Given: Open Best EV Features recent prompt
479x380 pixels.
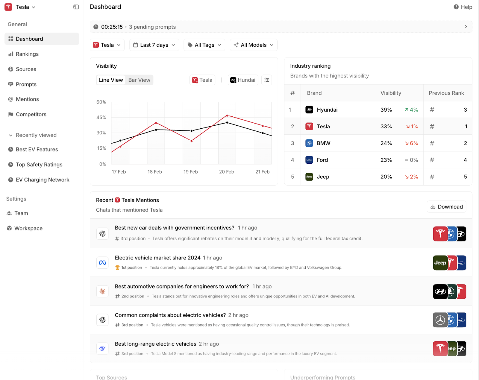Looking at the screenshot, I should [x=37, y=149].
